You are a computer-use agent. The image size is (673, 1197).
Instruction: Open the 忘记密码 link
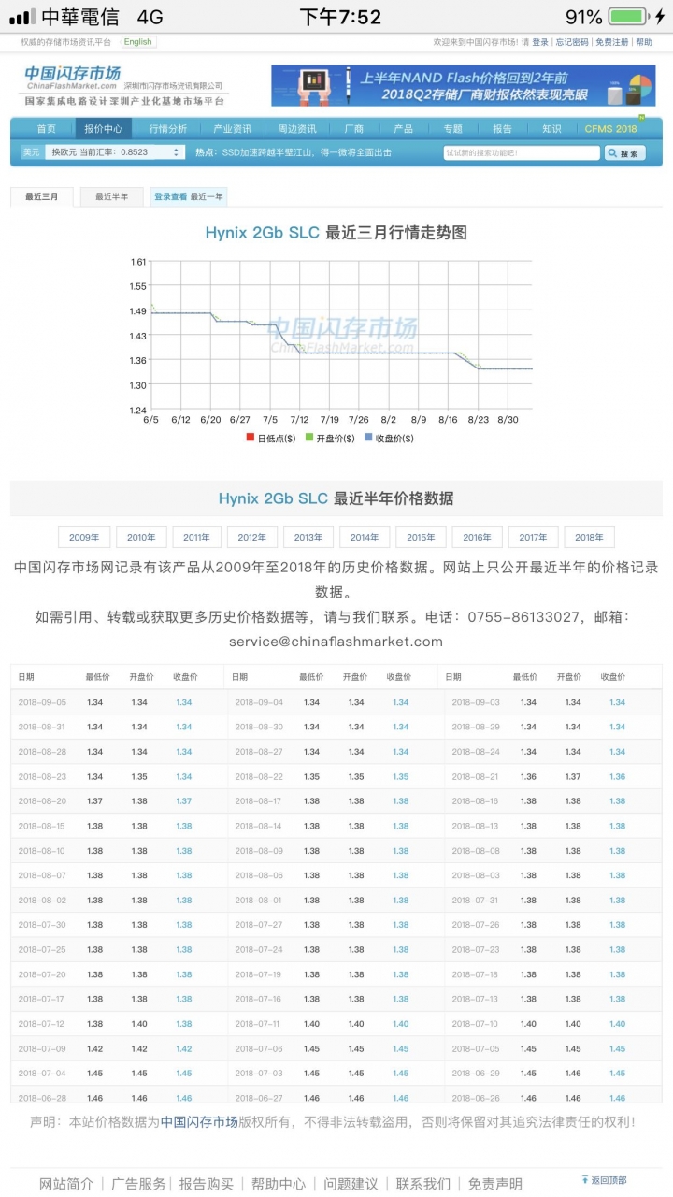coord(572,42)
